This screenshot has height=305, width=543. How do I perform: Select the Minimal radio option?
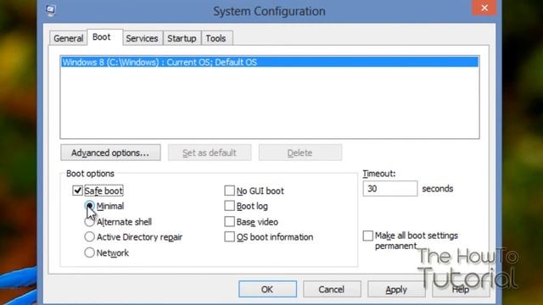coord(89,206)
